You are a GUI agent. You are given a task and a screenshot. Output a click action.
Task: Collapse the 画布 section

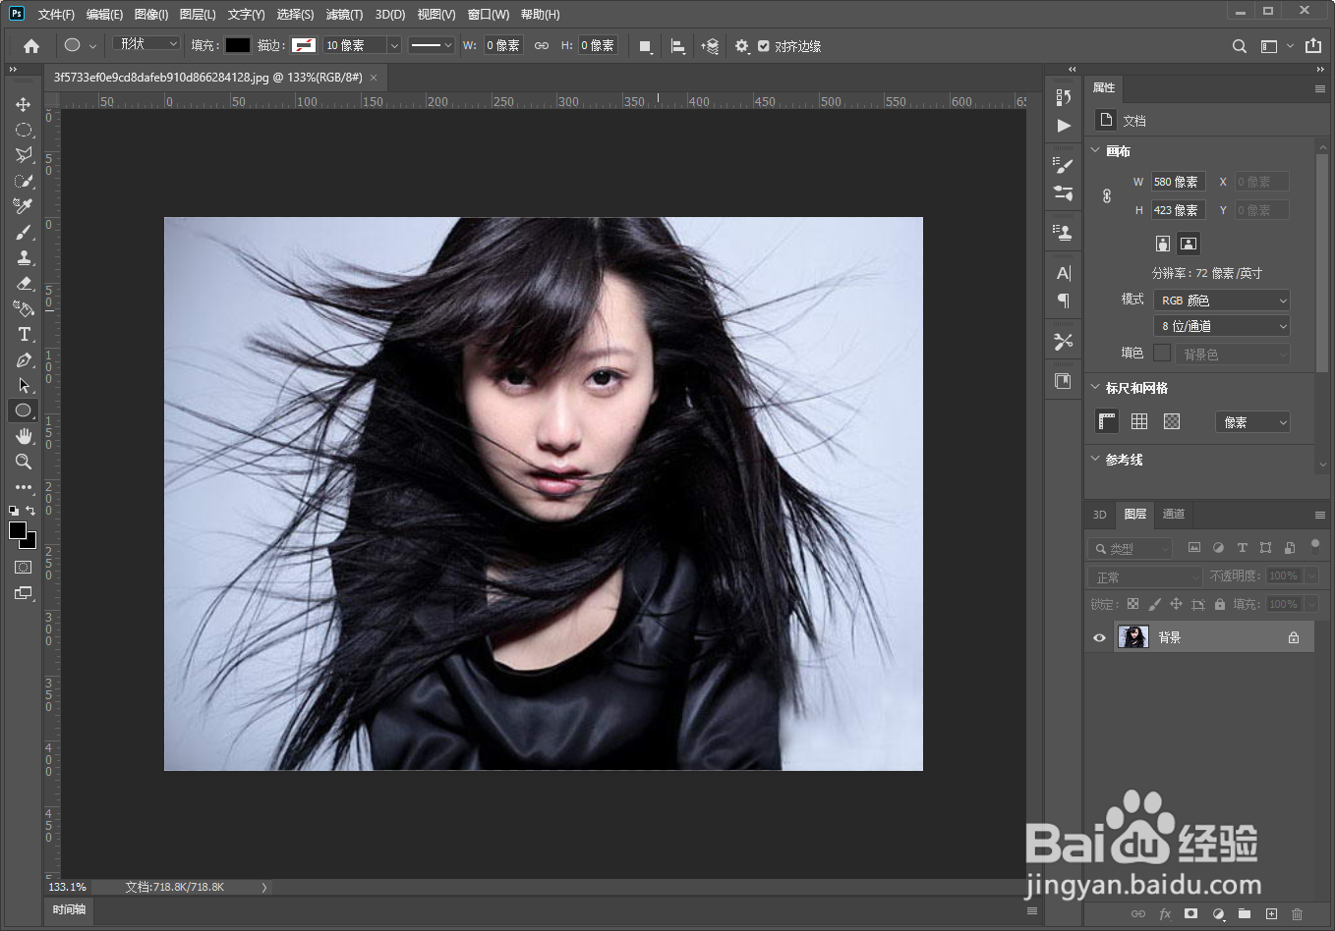click(x=1096, y=150)
